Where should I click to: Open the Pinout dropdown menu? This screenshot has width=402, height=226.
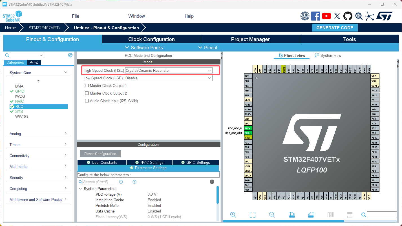[208, 48]
